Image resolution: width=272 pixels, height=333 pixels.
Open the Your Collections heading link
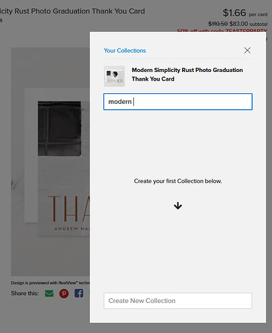pyautogui.click(x=125, y=51)
